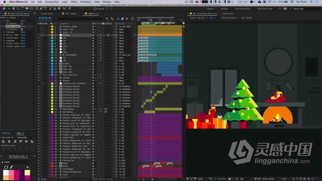Open the Half resolution dropdown
The width and height of the screenshot is (322, 181).
pyautogui.click(x=245, y=179)
